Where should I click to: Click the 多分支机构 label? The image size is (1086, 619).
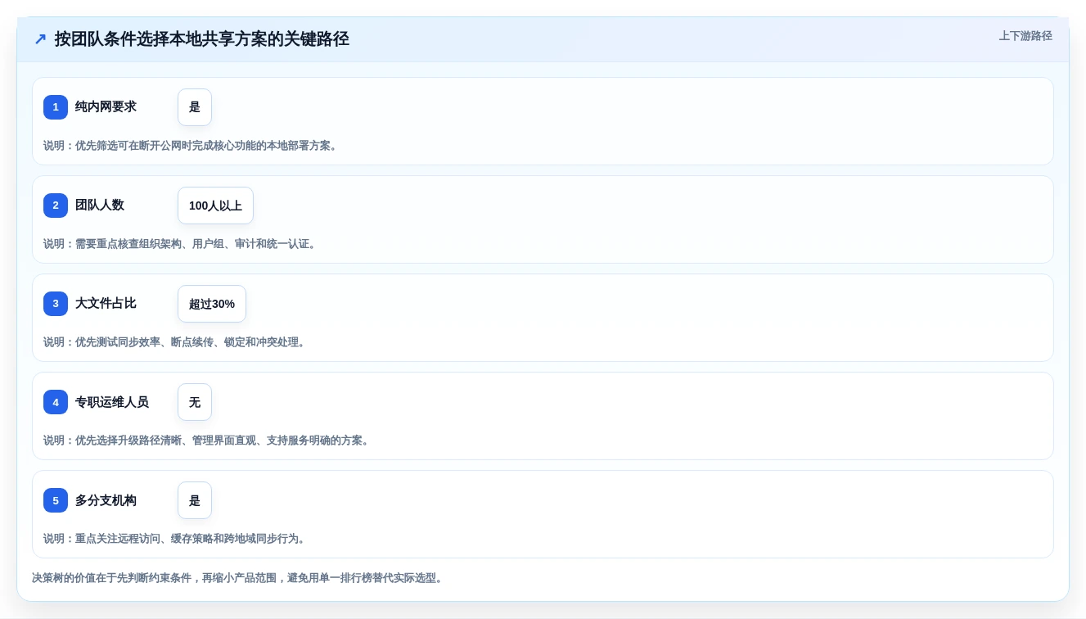pyautogui.click(x=106, y=500)
